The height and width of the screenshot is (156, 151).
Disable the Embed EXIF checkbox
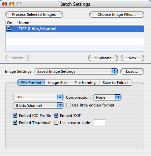click(x=56, y=115)
